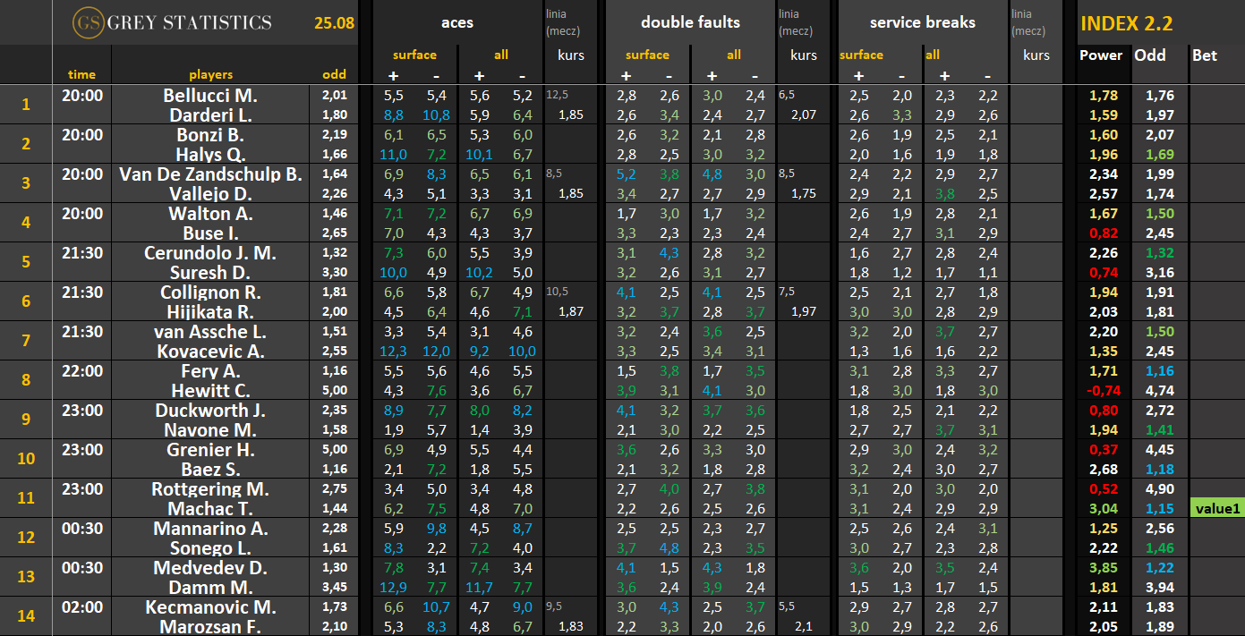Select the date 25.08 cell
Viewport: 1245px width, 636px height.
tap(334, 22)
